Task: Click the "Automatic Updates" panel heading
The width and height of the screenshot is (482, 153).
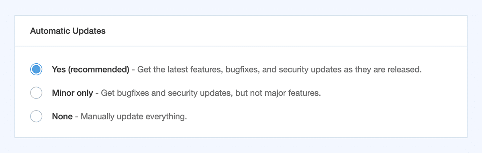Action: click(68, 31)
